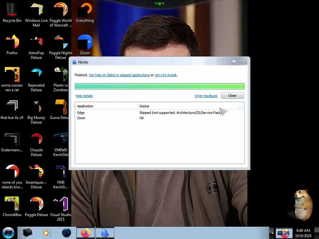
Task: Open the Write feedback link
Action: click(206, 96)
